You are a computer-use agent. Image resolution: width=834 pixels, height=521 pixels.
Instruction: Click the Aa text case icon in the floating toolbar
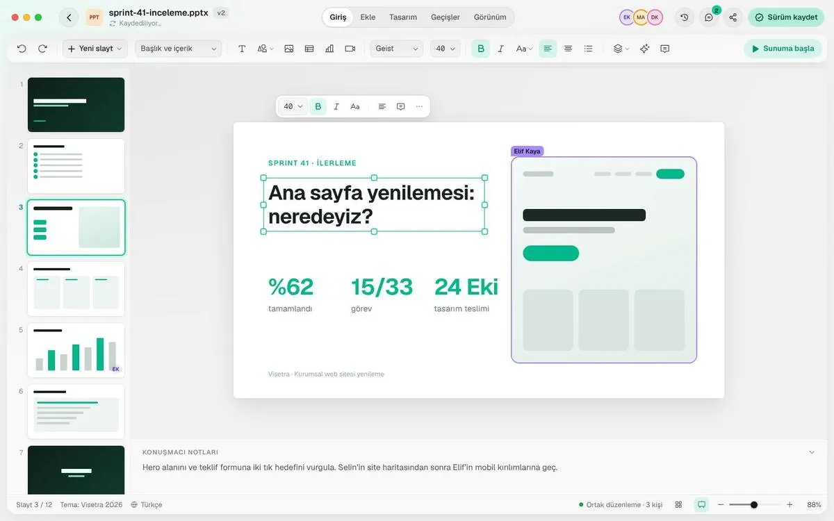tap(355, 106)
